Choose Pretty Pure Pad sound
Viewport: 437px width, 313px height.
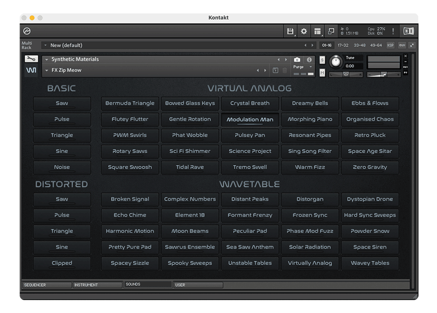pos(130,247)
